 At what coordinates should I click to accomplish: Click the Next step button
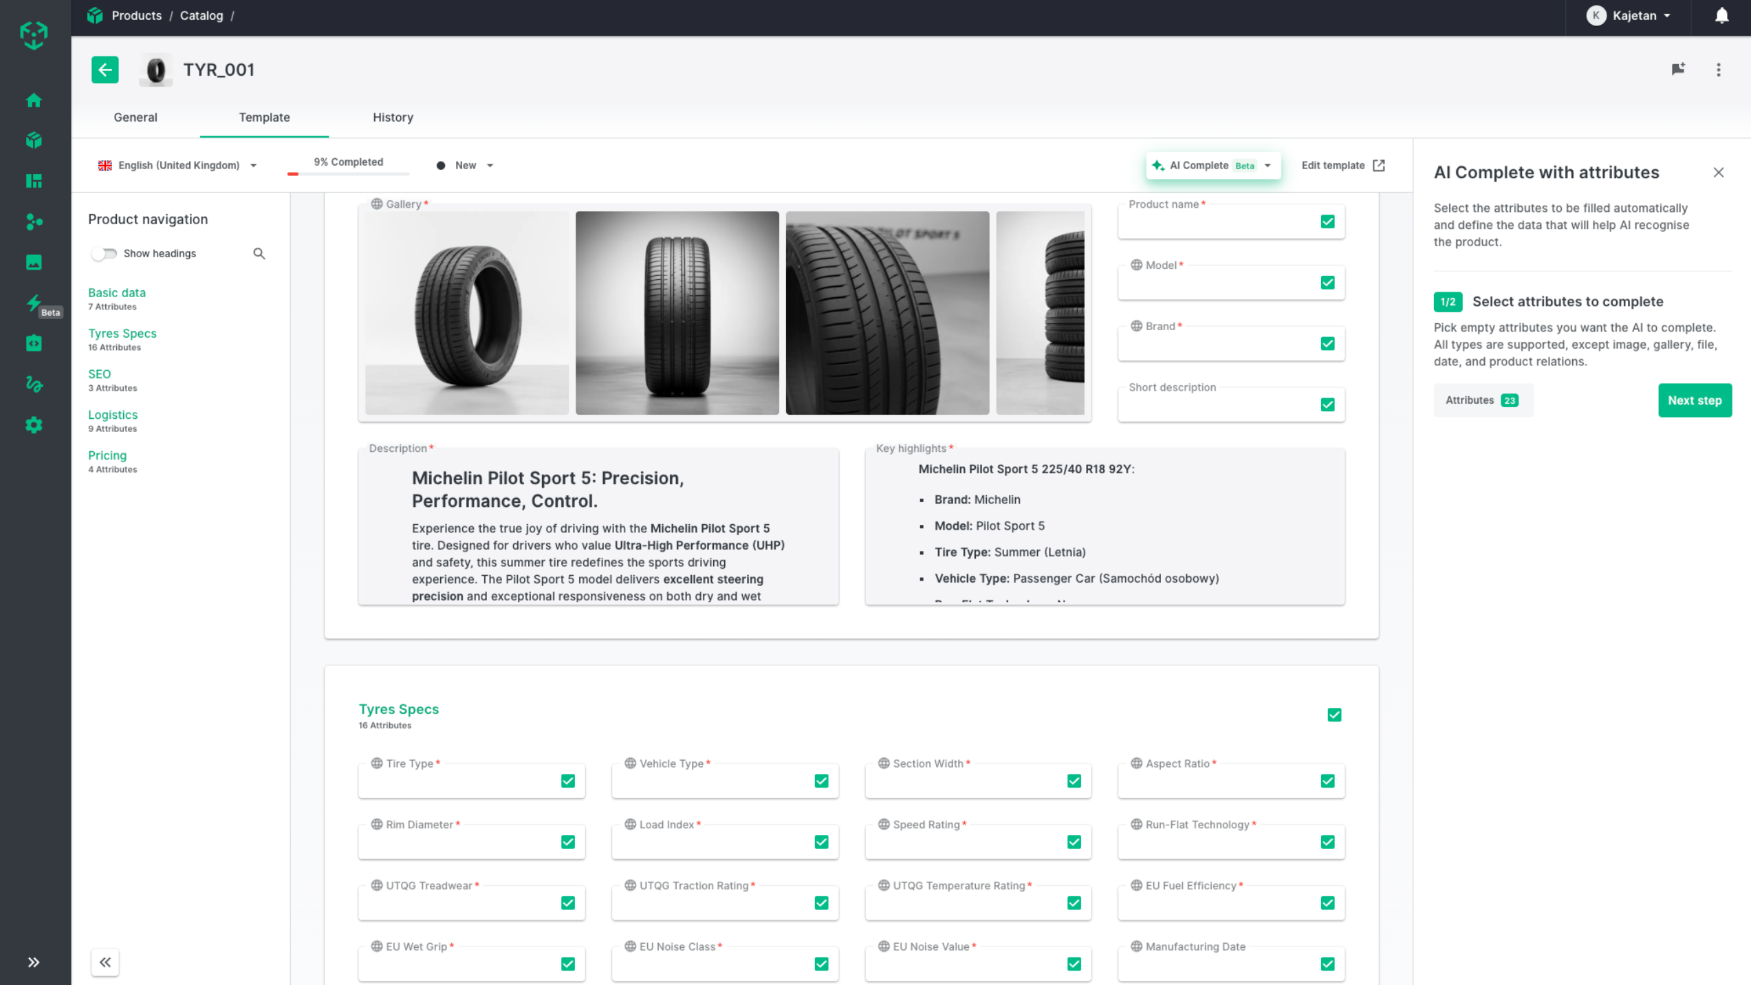1694,400
